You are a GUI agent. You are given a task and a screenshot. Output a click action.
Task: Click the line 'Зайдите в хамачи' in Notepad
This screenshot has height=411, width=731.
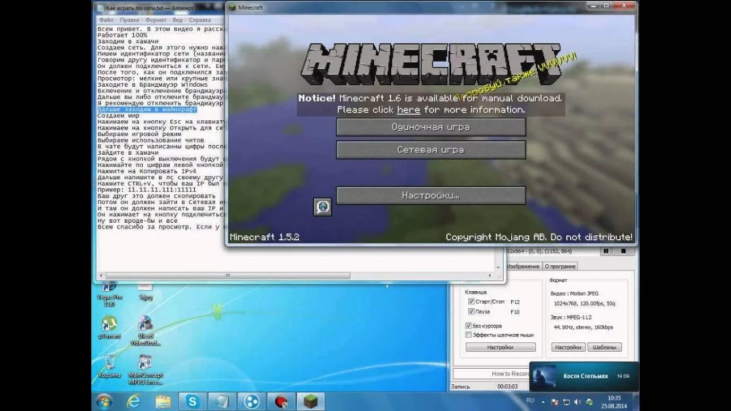pyautogui.click(x=127, y=152)
